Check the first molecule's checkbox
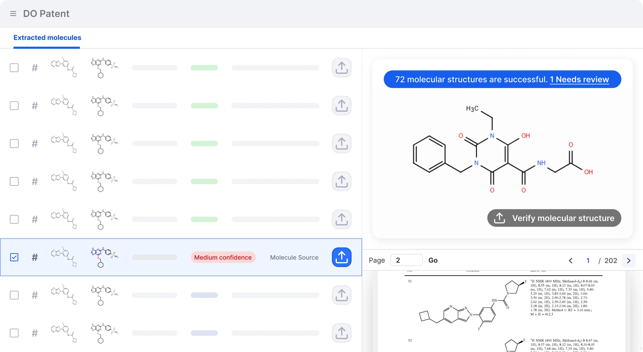The width and height of the screenshot is (643, 352). pos(14,67)
